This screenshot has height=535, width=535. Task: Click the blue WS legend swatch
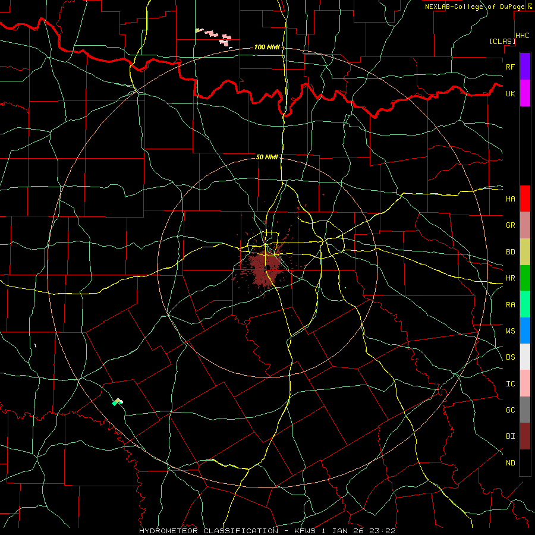[525, 331]
